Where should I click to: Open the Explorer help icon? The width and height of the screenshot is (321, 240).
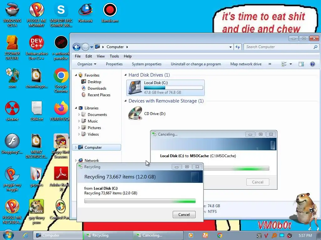[313, 64]
